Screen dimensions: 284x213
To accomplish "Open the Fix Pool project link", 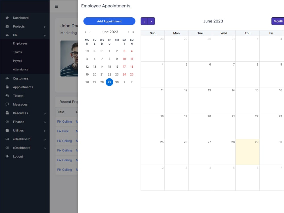I will pyautogui.click(x=62, y=131).
